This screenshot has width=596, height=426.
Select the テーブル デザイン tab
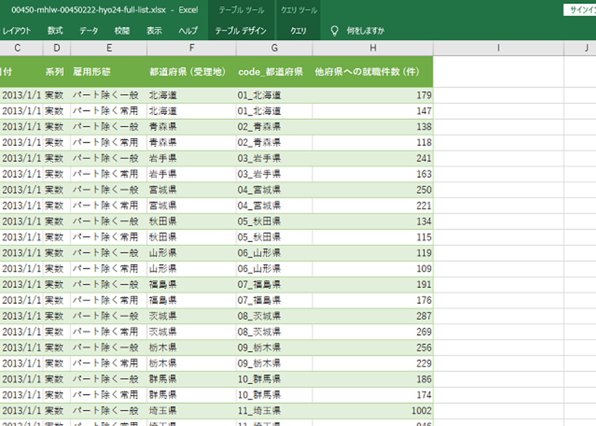click(x=241, y=31)
